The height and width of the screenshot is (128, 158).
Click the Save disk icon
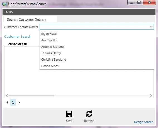pyautogui.click(x=69, y=114)
